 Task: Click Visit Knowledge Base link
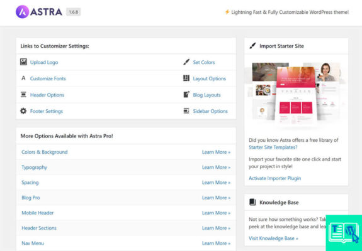pos(273,238)
